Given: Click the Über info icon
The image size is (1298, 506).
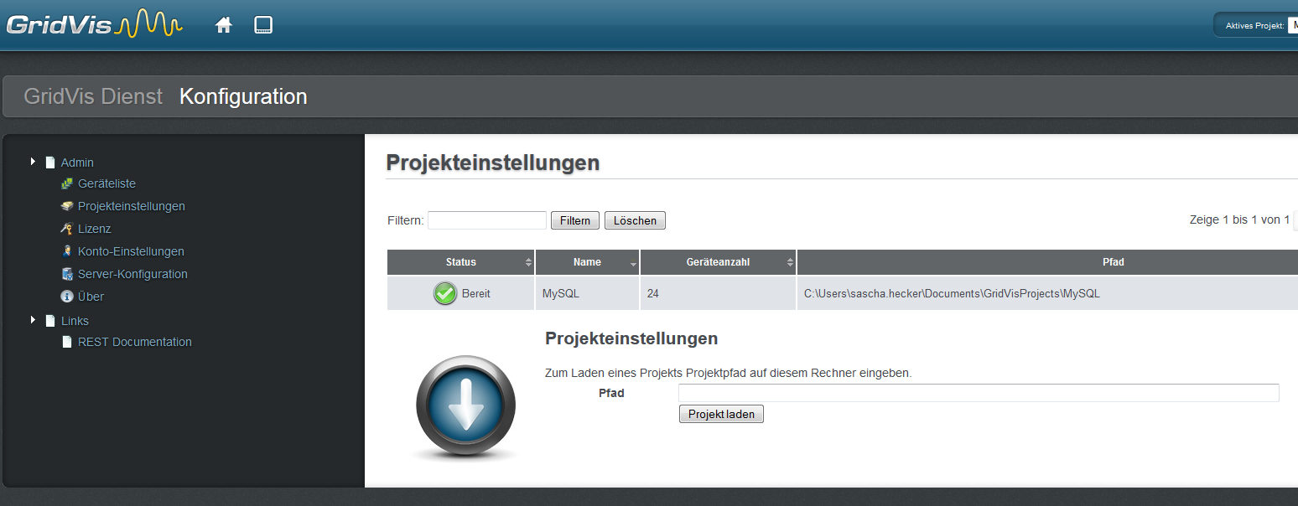Looking at the screenshot, I should 67,297.
